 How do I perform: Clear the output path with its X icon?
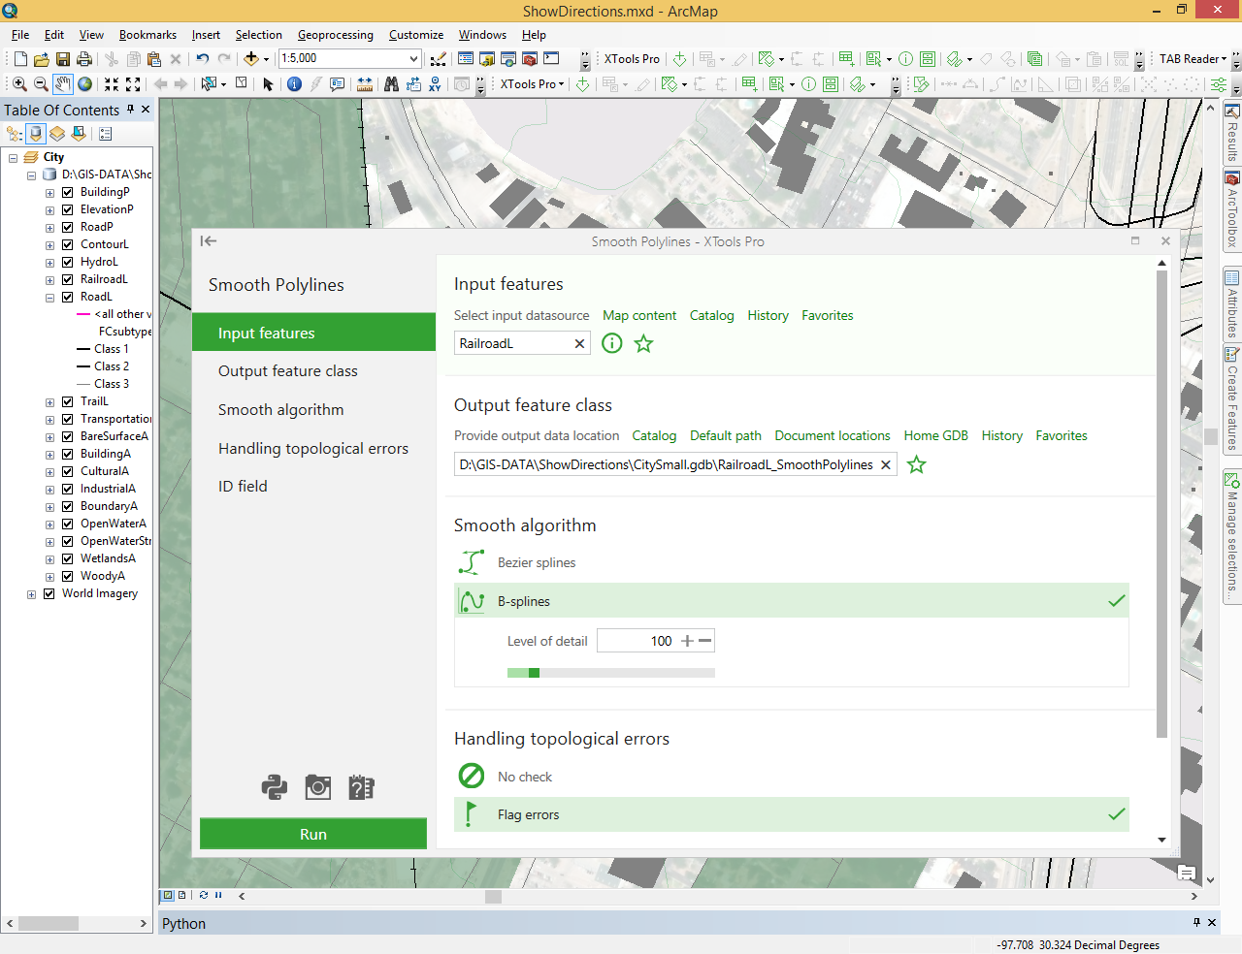tap(886, 465)
